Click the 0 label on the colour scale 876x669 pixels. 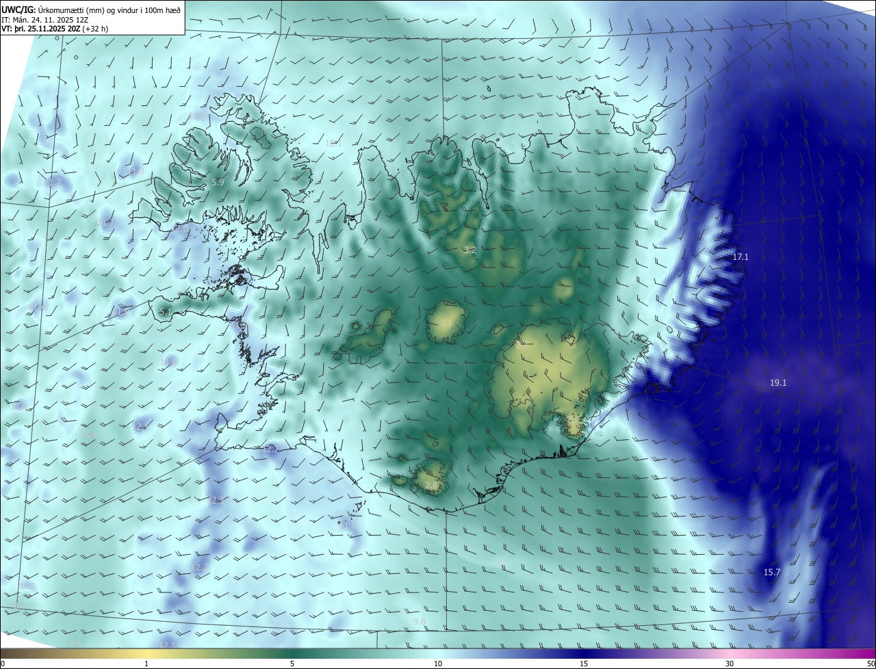coord(3,664)
